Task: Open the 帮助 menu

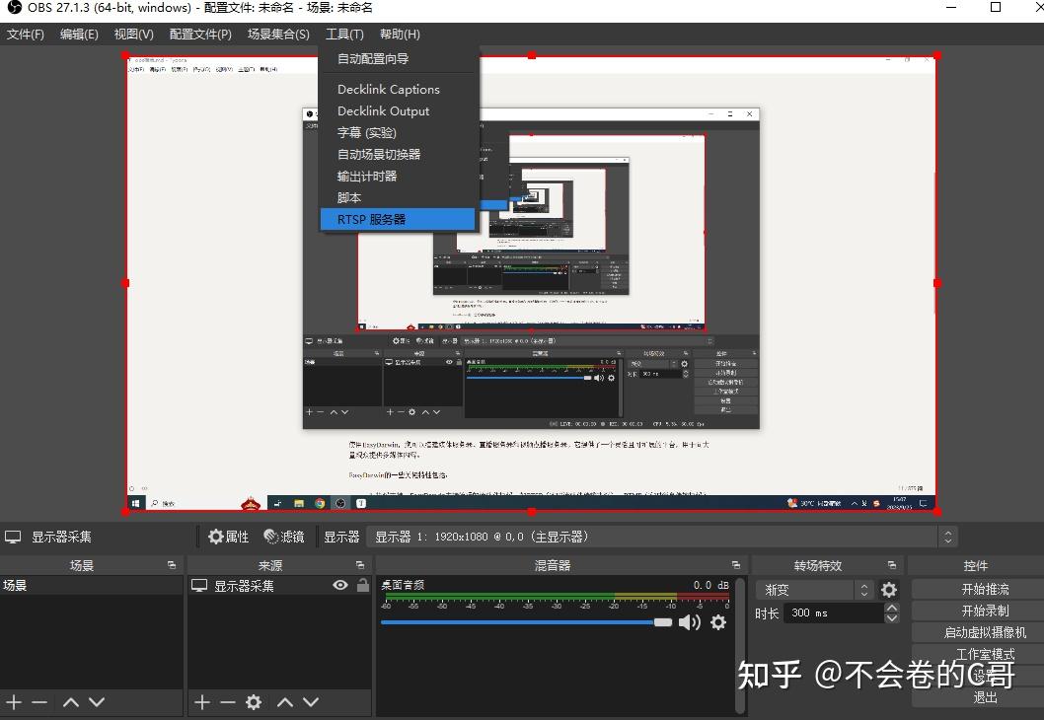Action: point(399,34)
